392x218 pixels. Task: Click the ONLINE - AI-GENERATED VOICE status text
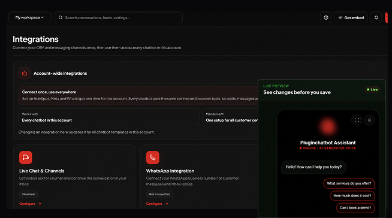[328, 148]
